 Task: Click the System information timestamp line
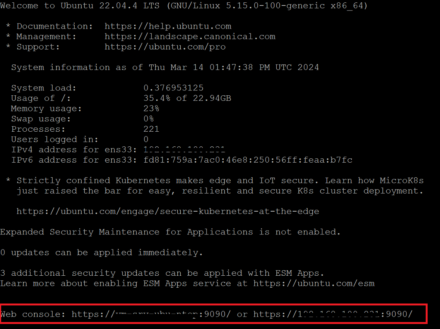(x=165, y=68)
